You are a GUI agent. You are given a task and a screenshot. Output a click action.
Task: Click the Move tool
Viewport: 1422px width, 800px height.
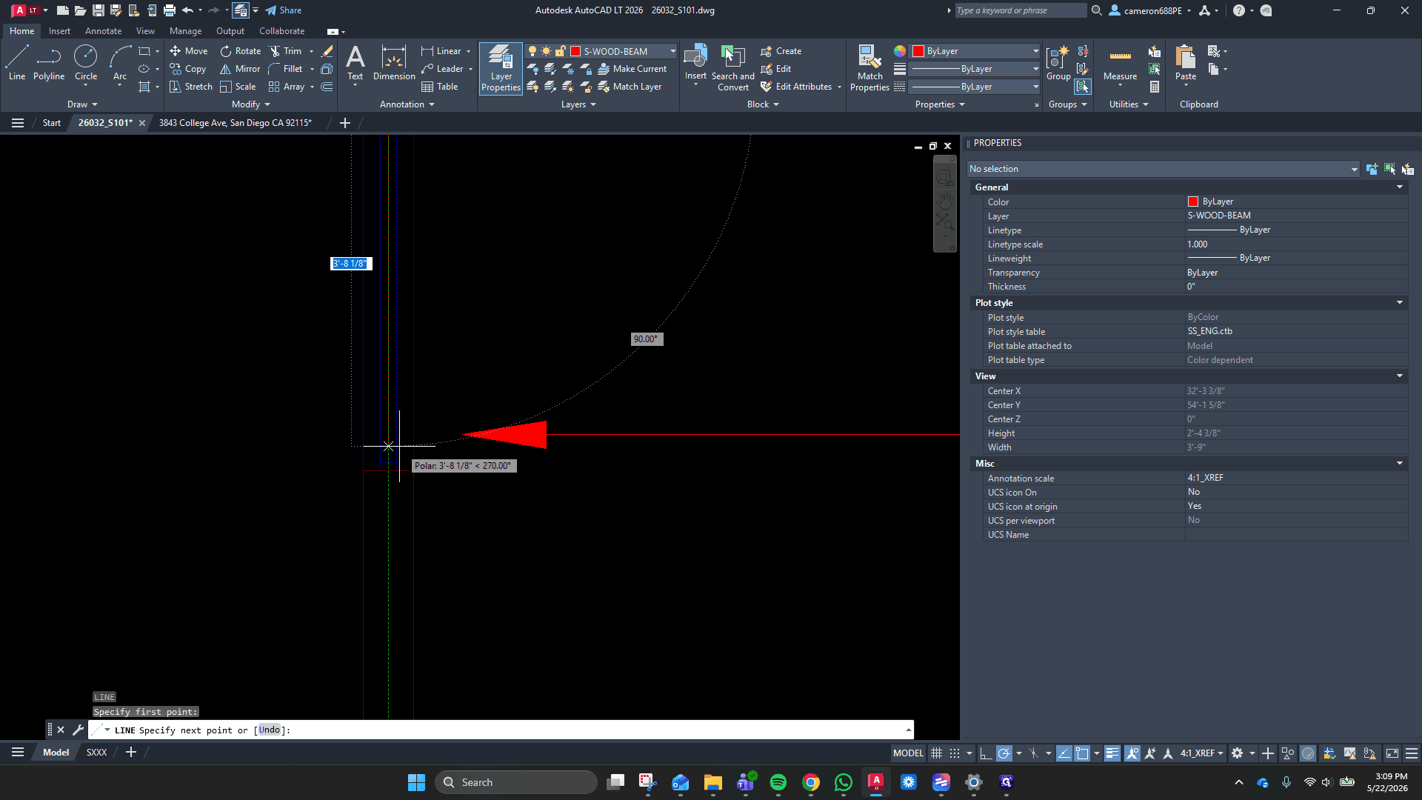point(188,51)
